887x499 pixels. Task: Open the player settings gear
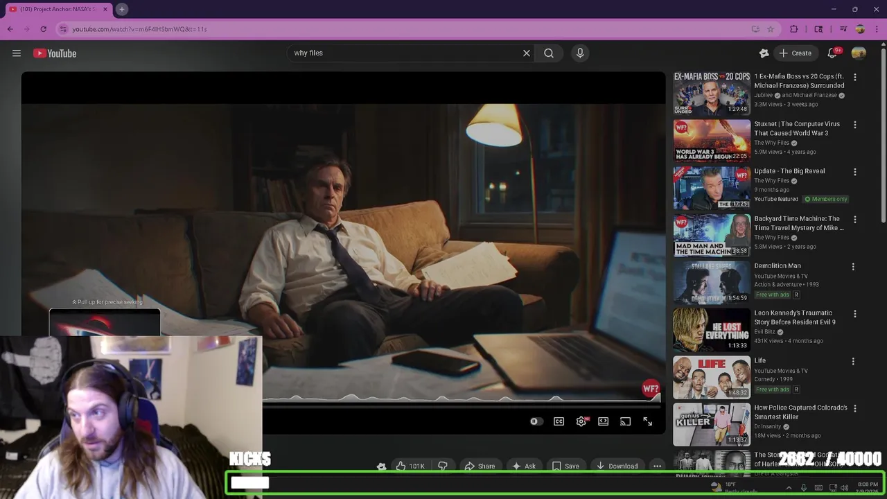(x=581, y=421)
